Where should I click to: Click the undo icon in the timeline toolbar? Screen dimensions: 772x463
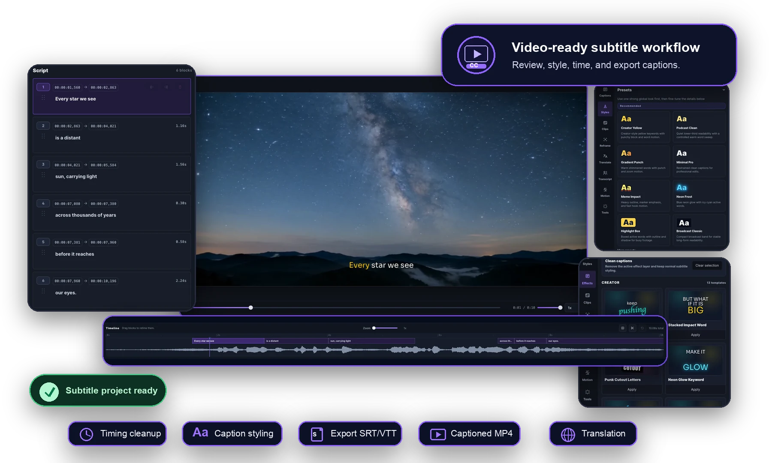[642, 328]
